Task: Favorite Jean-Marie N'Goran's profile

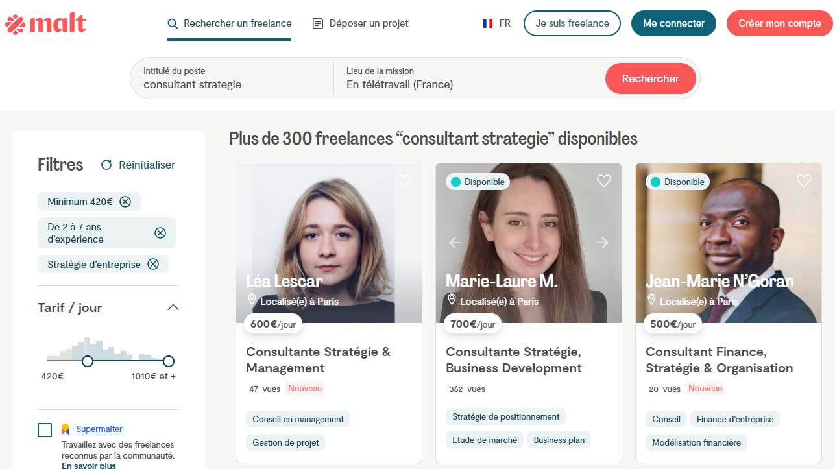Action: click(803, 180)
